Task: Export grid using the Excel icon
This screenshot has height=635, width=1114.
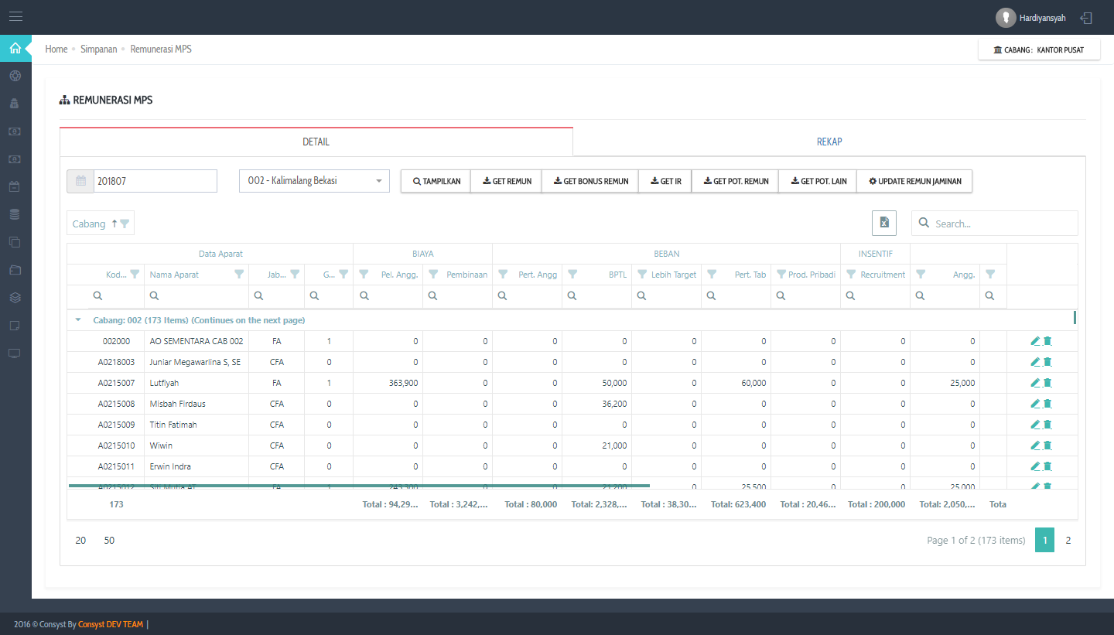Action: coord(883,223)
